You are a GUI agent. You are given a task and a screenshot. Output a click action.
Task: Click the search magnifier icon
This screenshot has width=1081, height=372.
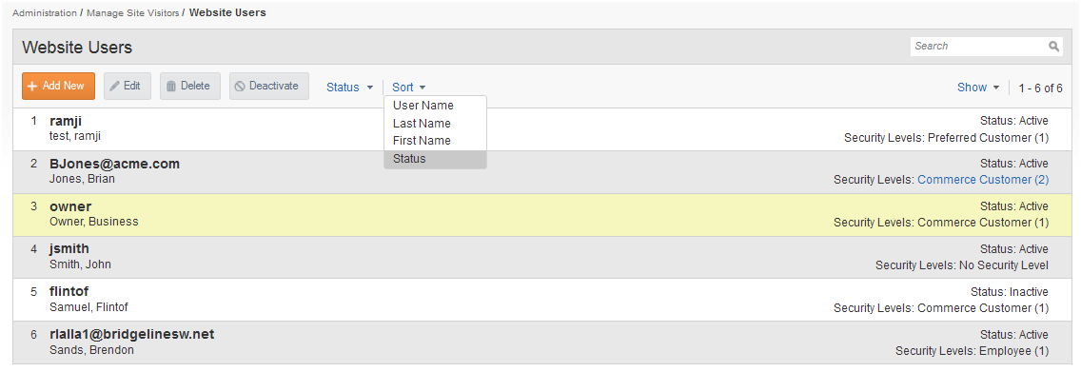point(1053,47)
